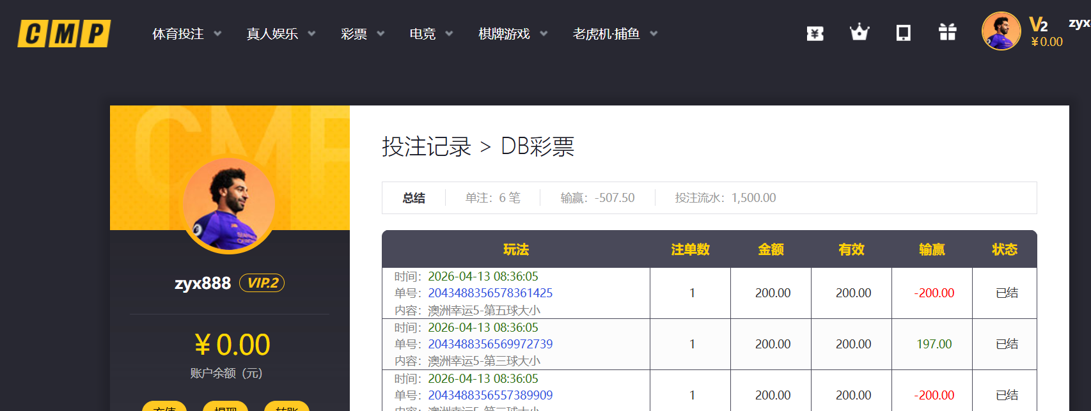Select the 棋牌游戏 menu item

504,34
